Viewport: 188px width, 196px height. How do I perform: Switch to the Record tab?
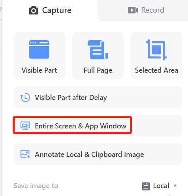(146, 10)
